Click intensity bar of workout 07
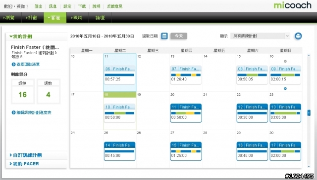The width and height of the screenshot is (317, 180). [x=186, y=75]
